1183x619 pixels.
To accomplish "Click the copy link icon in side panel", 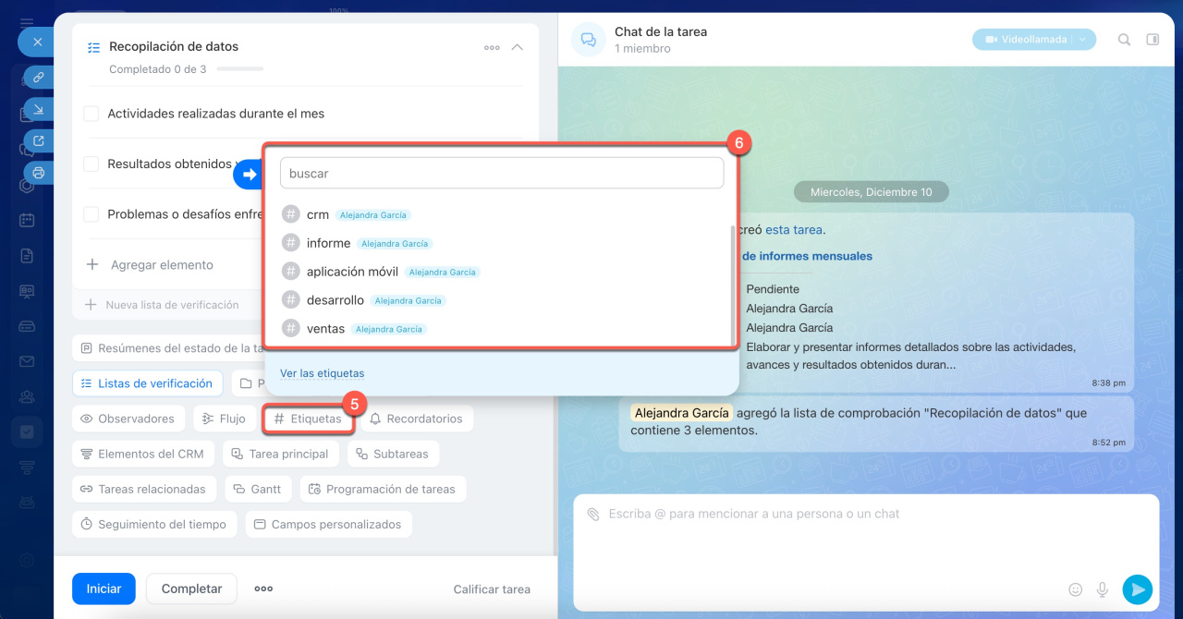I will point(38,78).
